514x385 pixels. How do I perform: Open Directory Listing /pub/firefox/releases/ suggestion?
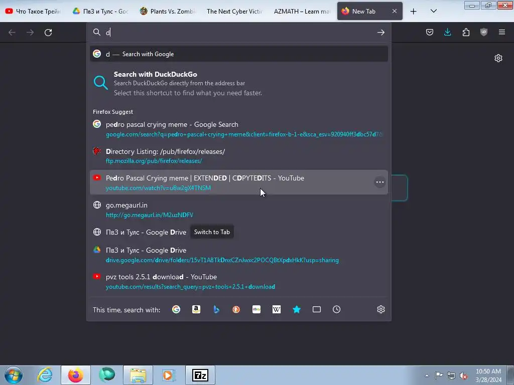click(239, 156)
